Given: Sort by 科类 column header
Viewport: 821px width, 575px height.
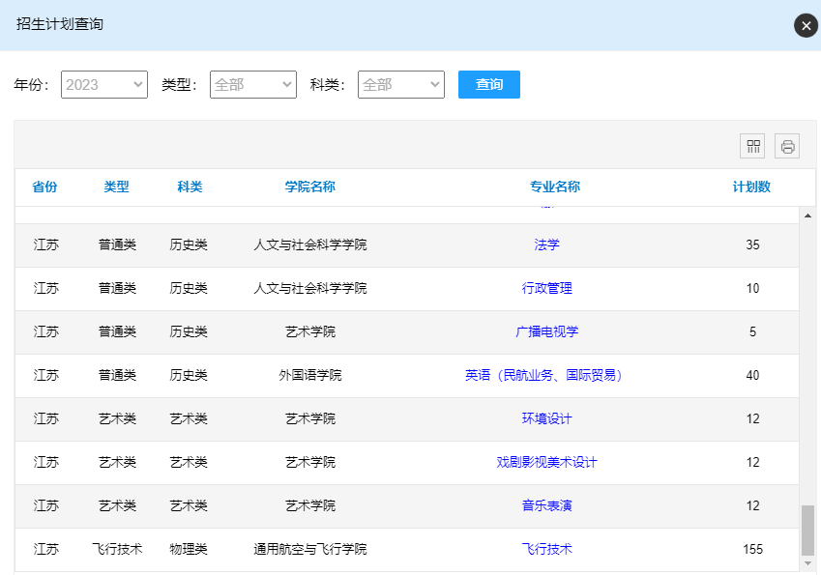Looking at the screenshot, I should coord(190,187).
